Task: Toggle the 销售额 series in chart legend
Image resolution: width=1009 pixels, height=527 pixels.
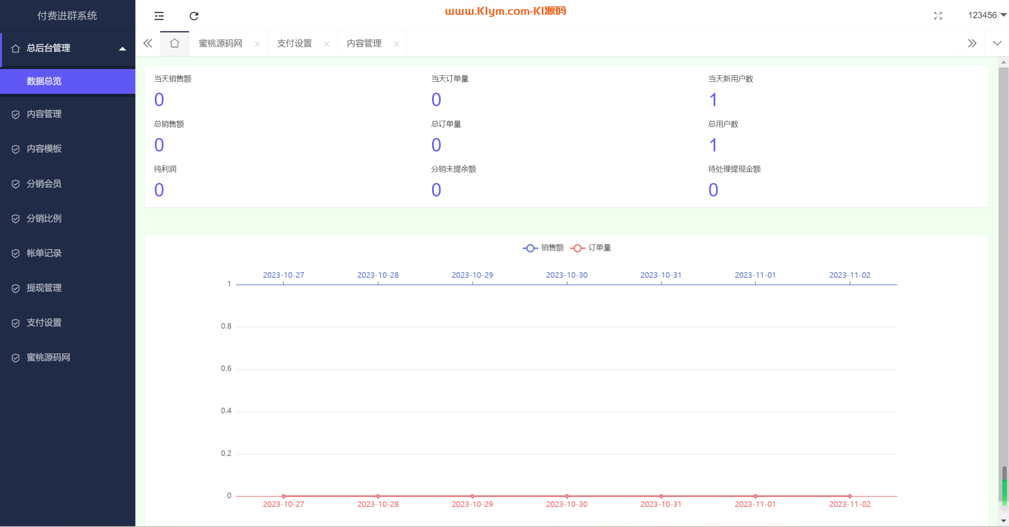Action: pos(543,248)
